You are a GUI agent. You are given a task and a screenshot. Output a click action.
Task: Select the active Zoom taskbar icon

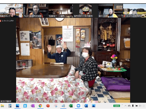pyautogui.click(x=78, y=106)
